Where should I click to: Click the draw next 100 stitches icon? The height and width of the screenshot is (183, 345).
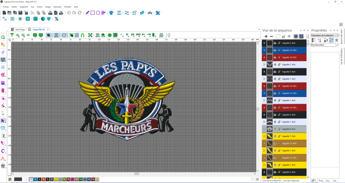[133, 35]
